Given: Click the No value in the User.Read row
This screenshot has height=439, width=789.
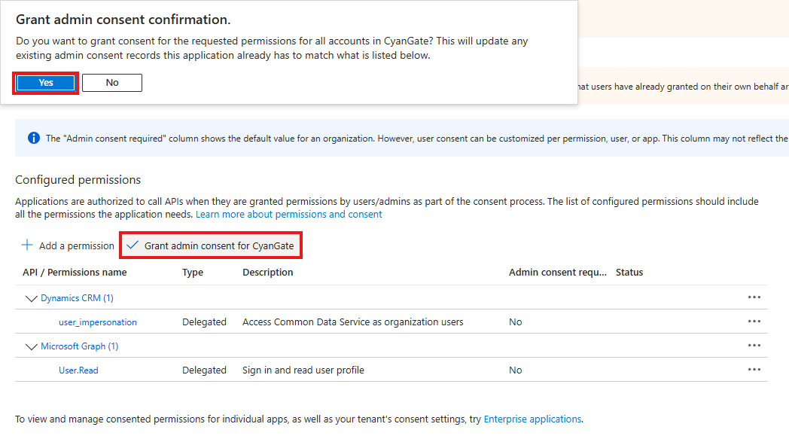Looking at the screenshot, I should 515,370.
